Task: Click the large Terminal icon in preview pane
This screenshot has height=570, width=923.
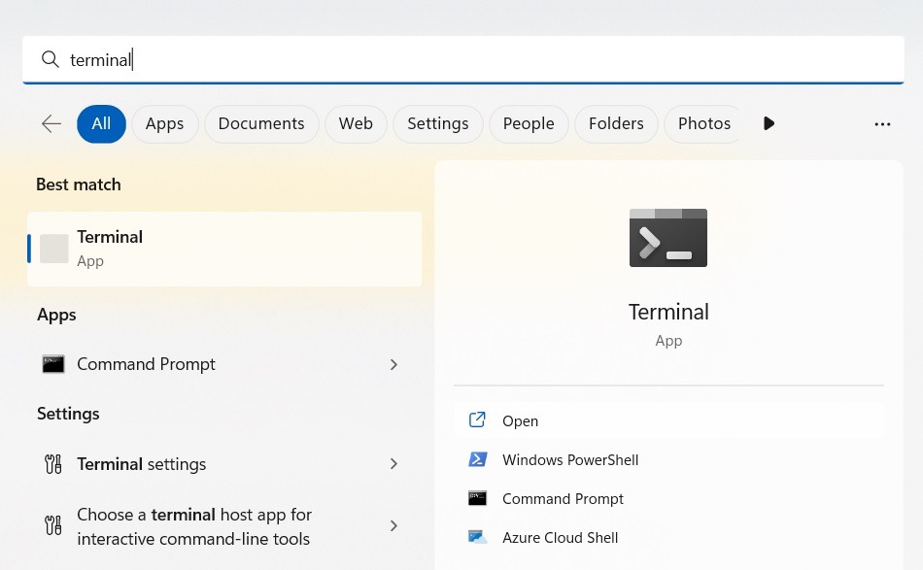Action: (668, 237)
